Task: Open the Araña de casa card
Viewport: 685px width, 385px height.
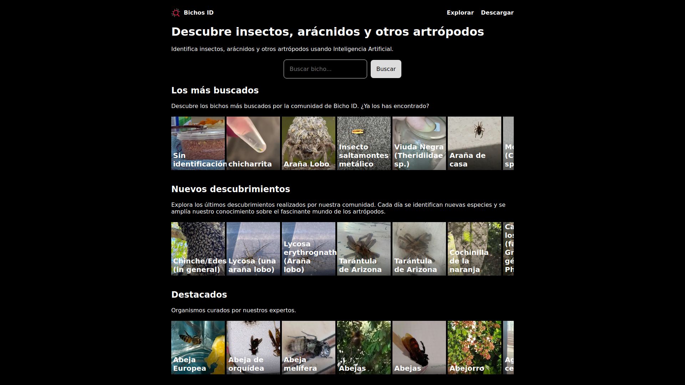Action: (474, 143)
